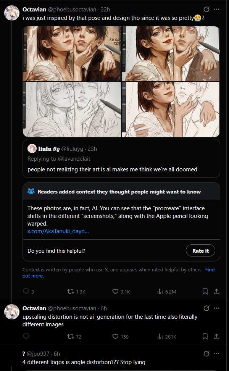Like the upscaling distortion post
This screenshot has height=371, width=229.
click(120, 336)
